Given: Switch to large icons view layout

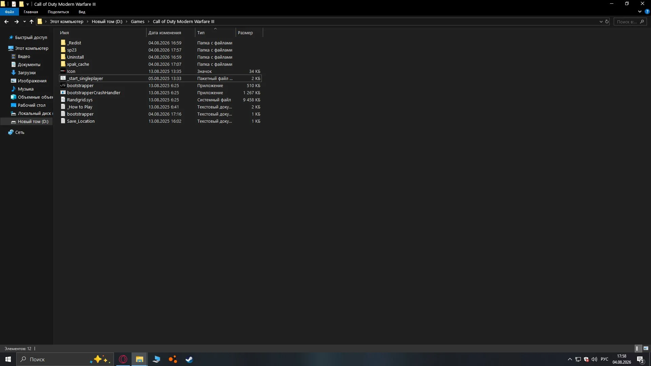Looking at the screenshot, I should pyautogui.click(x=646, y=348).
